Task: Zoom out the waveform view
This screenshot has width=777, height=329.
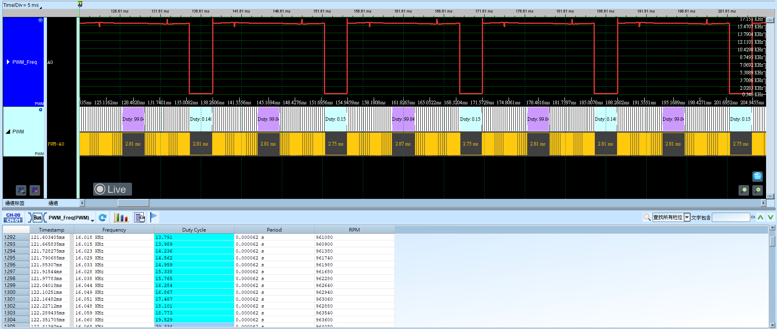Action: (x=744, y=190)
